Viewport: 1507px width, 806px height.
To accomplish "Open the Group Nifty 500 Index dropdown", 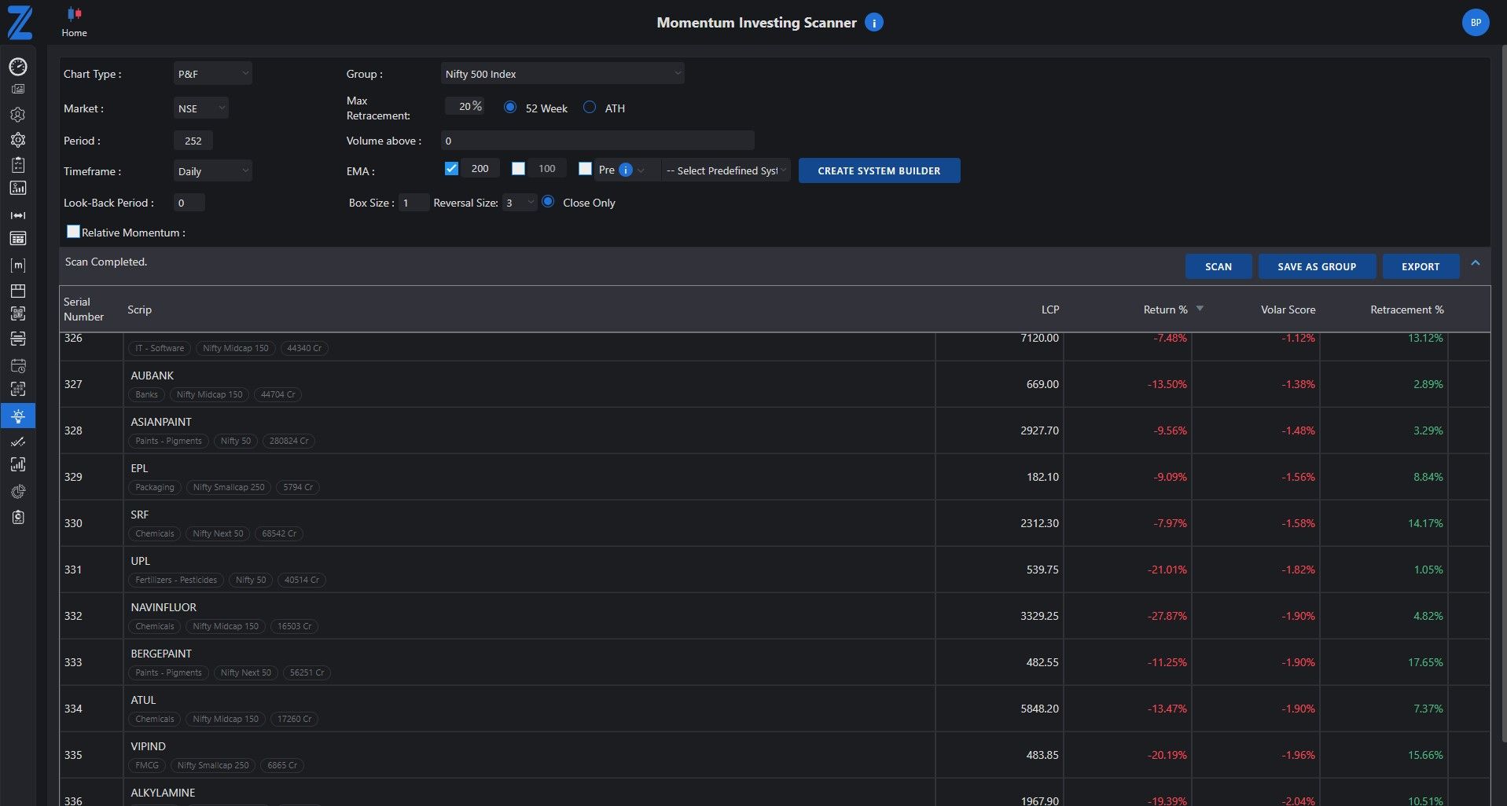I will (562, 73).
